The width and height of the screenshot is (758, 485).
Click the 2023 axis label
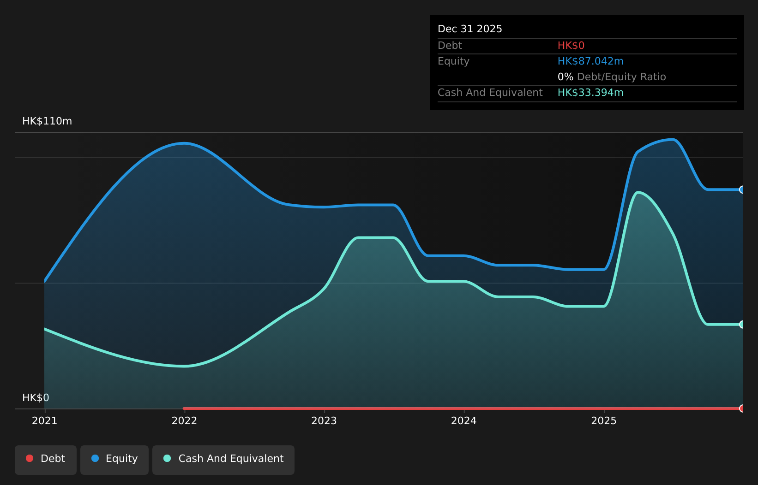[x=324, y=421]
